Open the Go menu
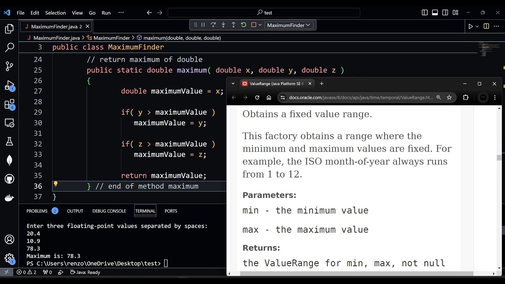This screenshot has height=284, width=505. point(92,13)
